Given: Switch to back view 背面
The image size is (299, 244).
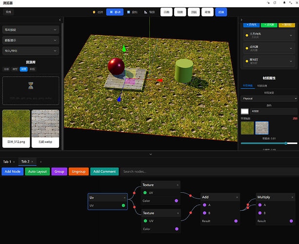Looking at the screenshot, I should click(x=207, y=12).
